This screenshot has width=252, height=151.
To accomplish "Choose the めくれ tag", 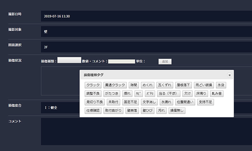I will coord(147,85).
